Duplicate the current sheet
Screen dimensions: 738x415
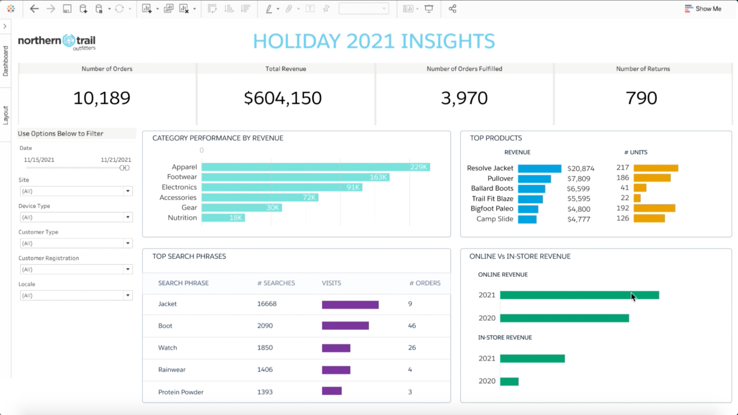tap(168, 9)
